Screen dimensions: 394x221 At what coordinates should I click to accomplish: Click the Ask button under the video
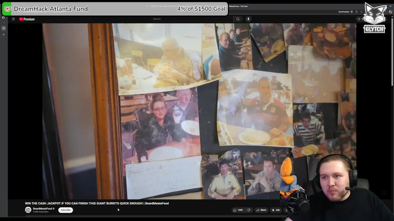point(275,210)
